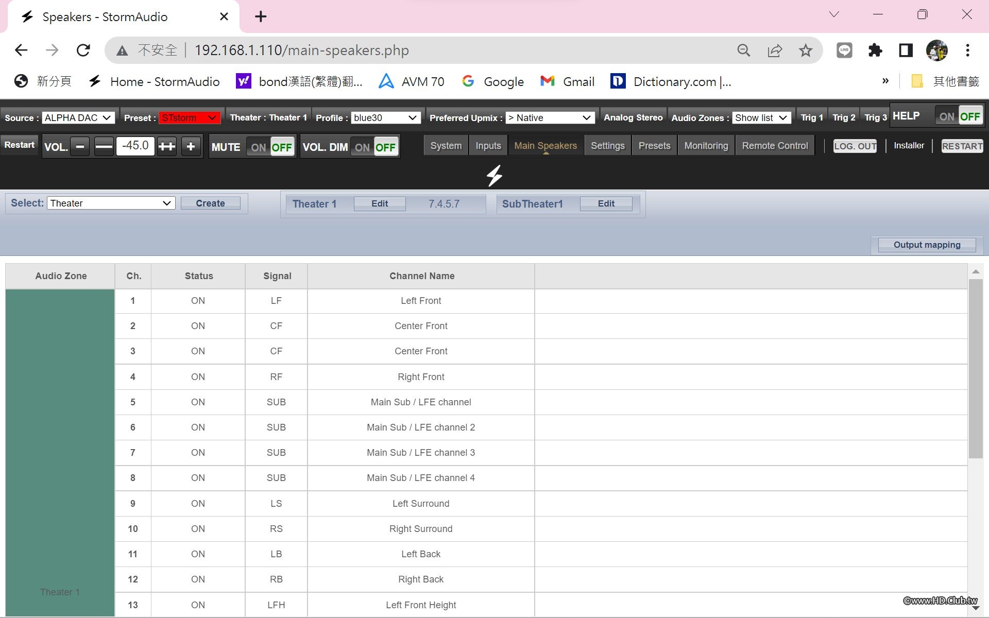The width and height of the screenshot is (989, 618).
Task: Toggle Trig 2
Action: [x=844, y=117]
